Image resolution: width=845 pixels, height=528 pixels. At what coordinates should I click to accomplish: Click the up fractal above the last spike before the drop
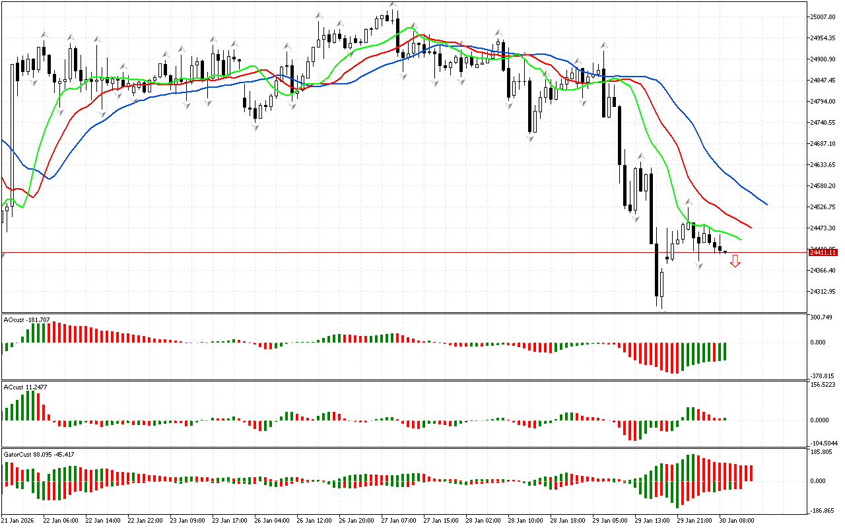click(603, 46)
